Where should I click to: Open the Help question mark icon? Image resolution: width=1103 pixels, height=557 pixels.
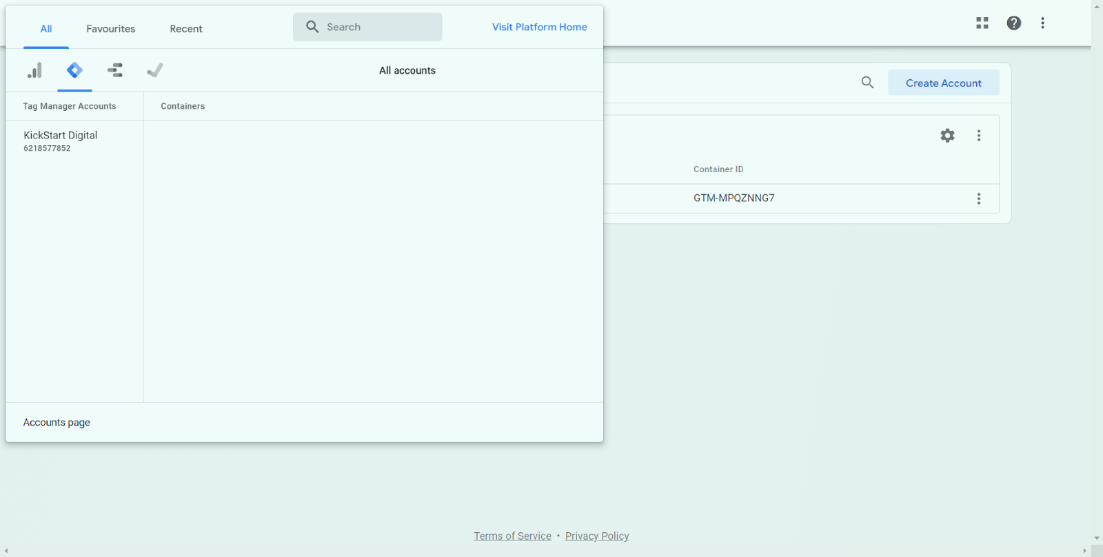[1014, 23]
